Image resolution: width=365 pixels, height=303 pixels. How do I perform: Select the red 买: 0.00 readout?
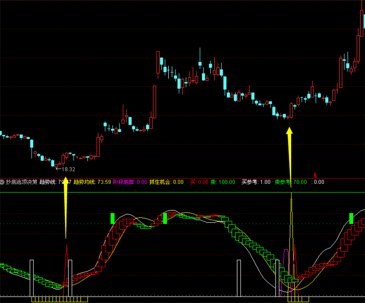tap(199, 182)
